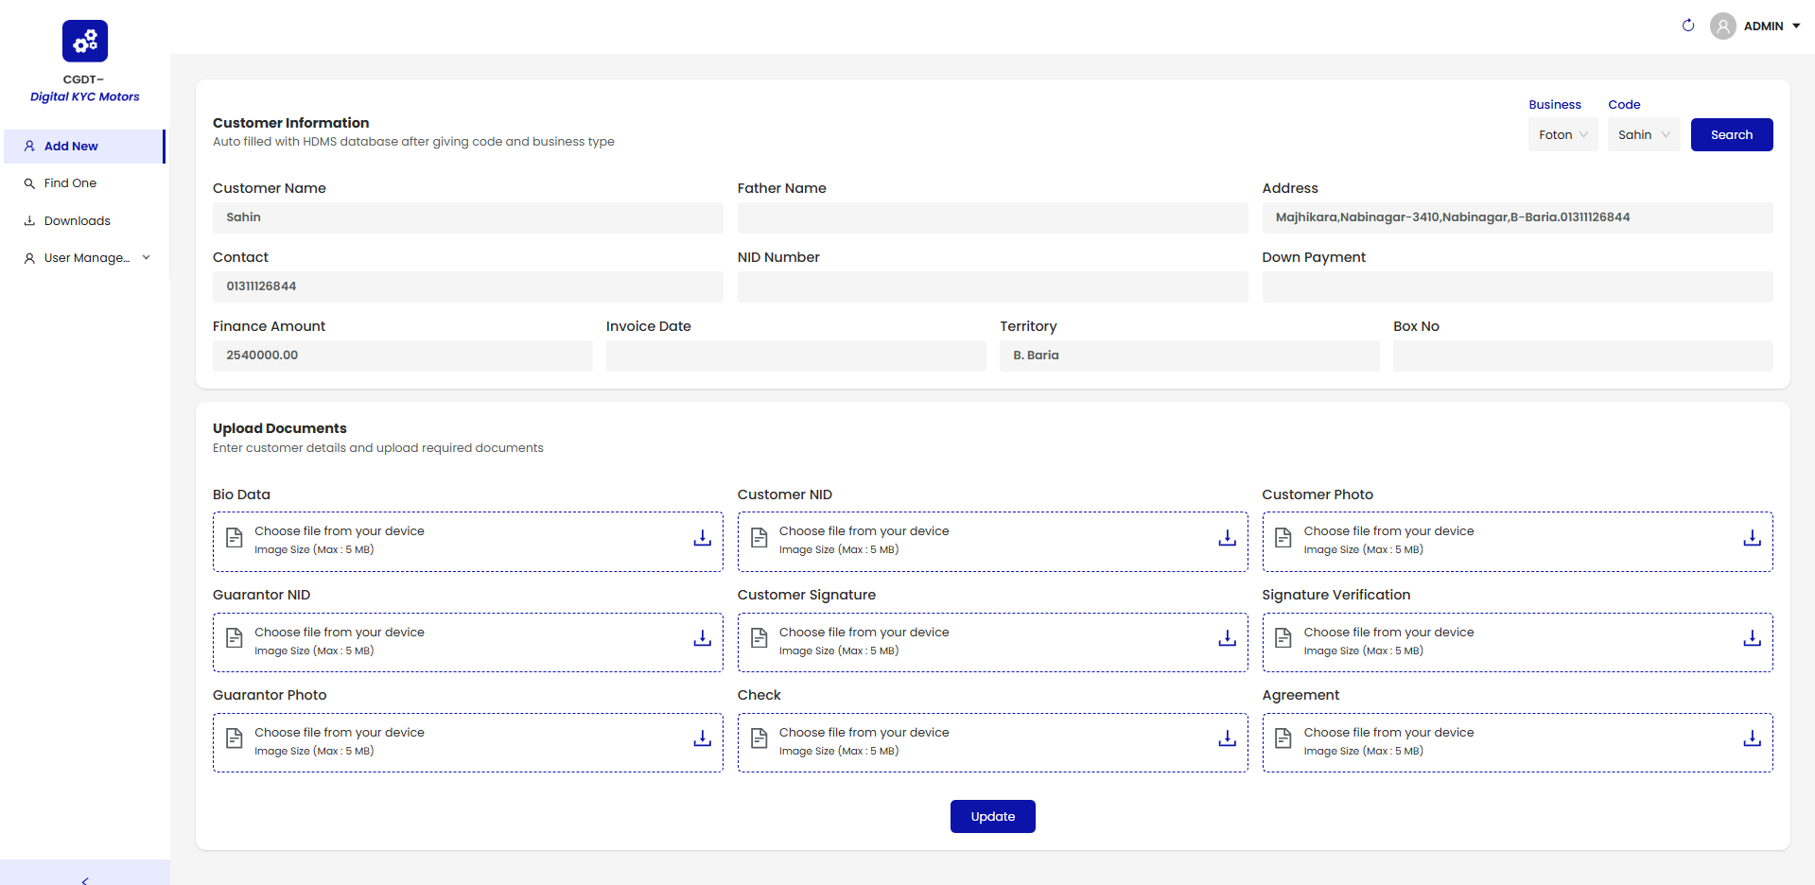Click document icon in Check upload box

[759, 739]
